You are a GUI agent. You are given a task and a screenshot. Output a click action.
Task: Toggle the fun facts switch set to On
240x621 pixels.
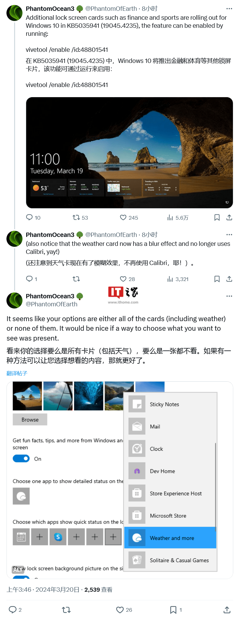coord(21,459)
